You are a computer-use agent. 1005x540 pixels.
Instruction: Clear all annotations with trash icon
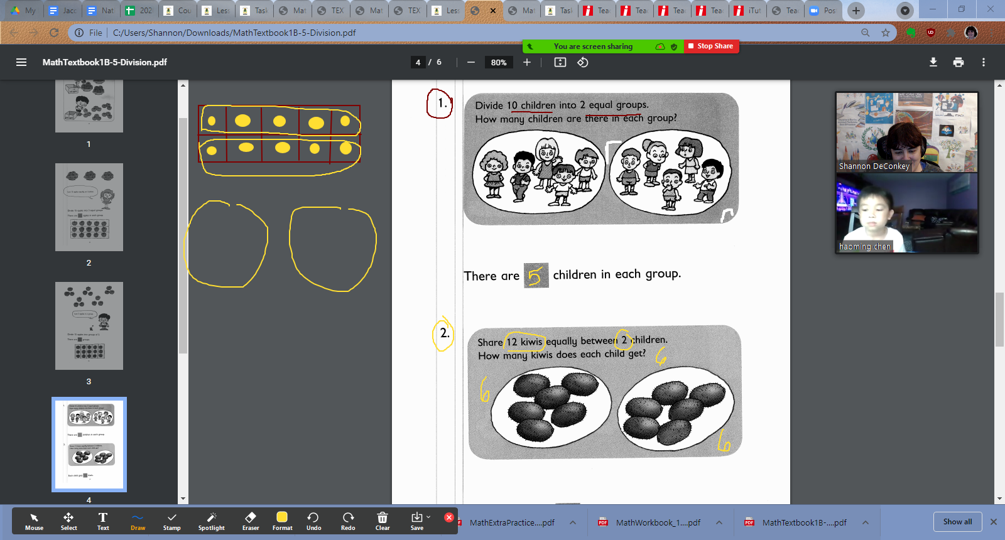383,521
